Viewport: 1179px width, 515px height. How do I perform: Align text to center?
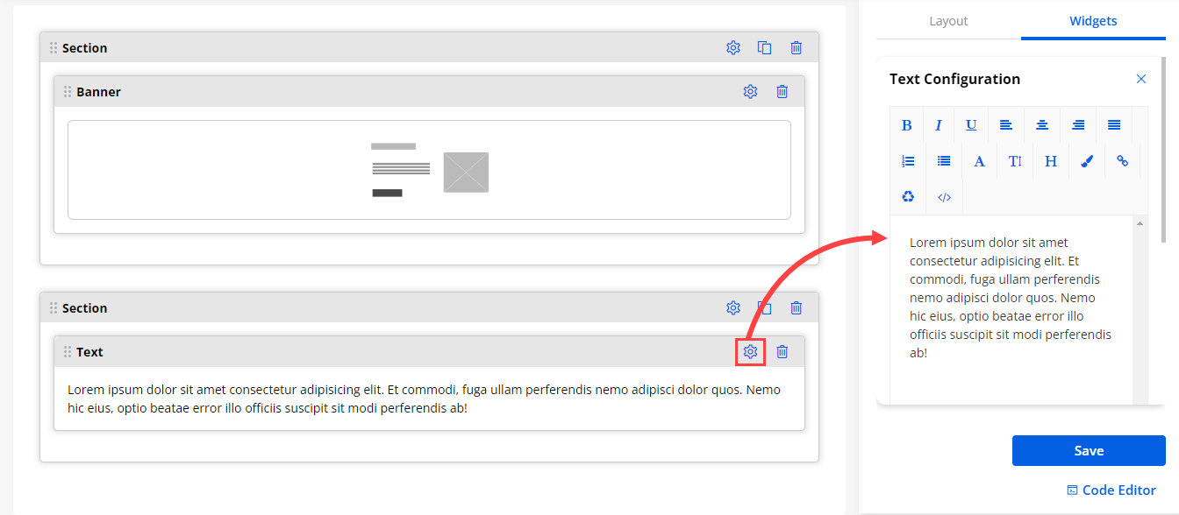click(x=1042, y=125)
